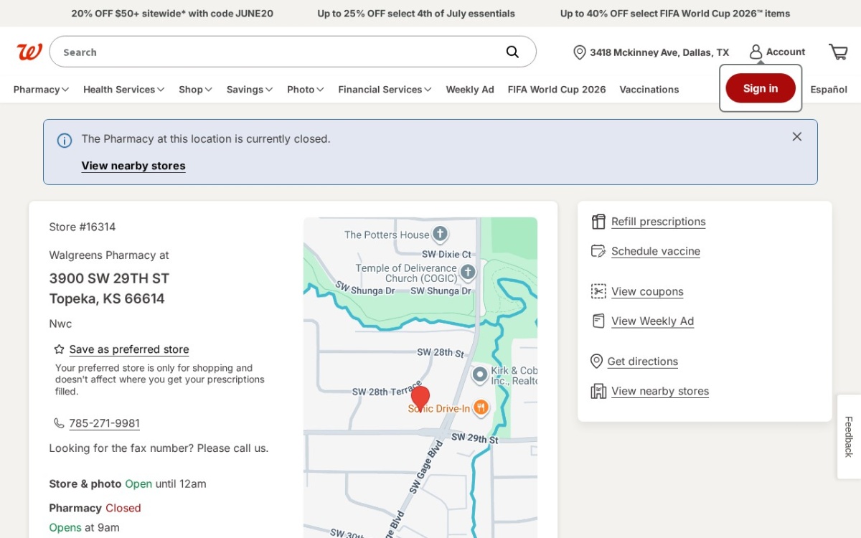Open sidebar View nearby stores link

660,391
